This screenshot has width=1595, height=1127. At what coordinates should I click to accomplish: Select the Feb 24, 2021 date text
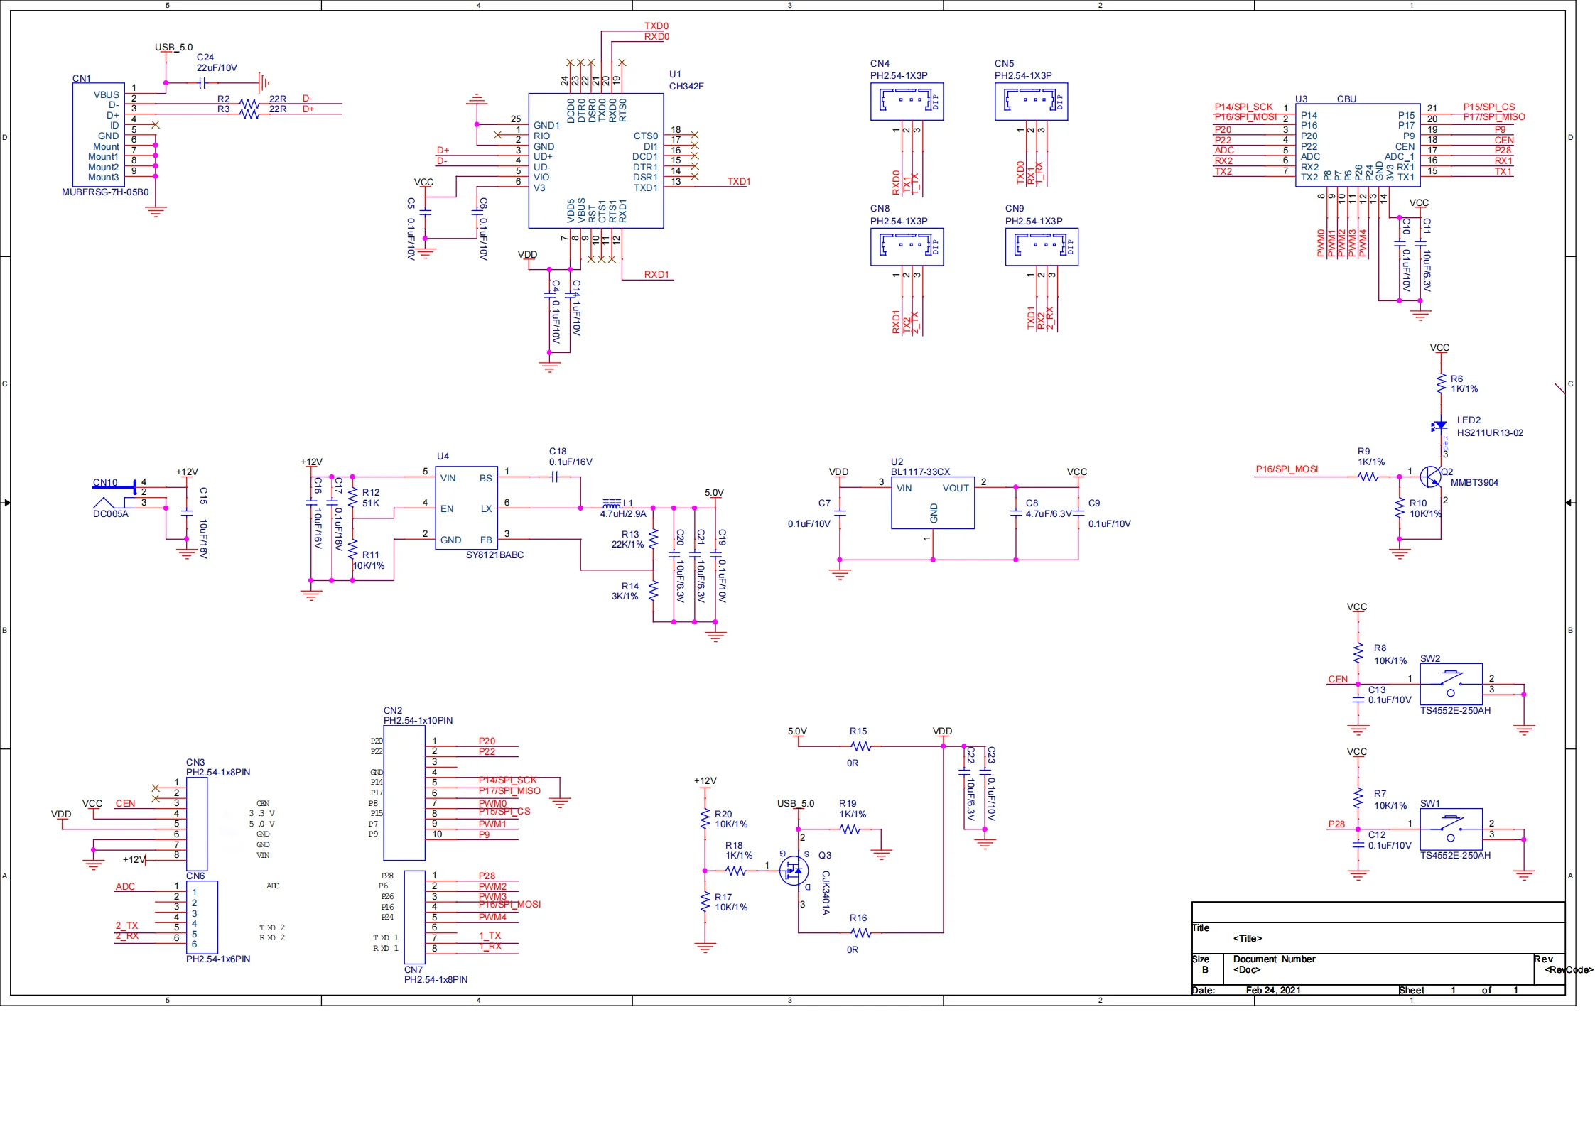1272,990
